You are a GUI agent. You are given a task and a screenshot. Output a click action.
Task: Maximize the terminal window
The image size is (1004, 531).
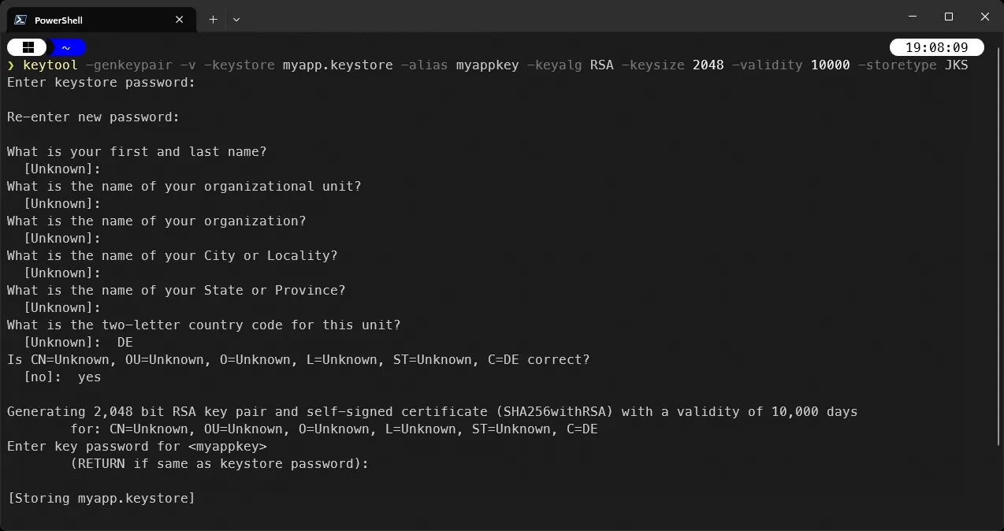[949, 17]
